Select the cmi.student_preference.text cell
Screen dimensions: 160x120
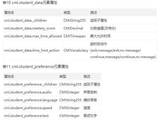[31, 116]
